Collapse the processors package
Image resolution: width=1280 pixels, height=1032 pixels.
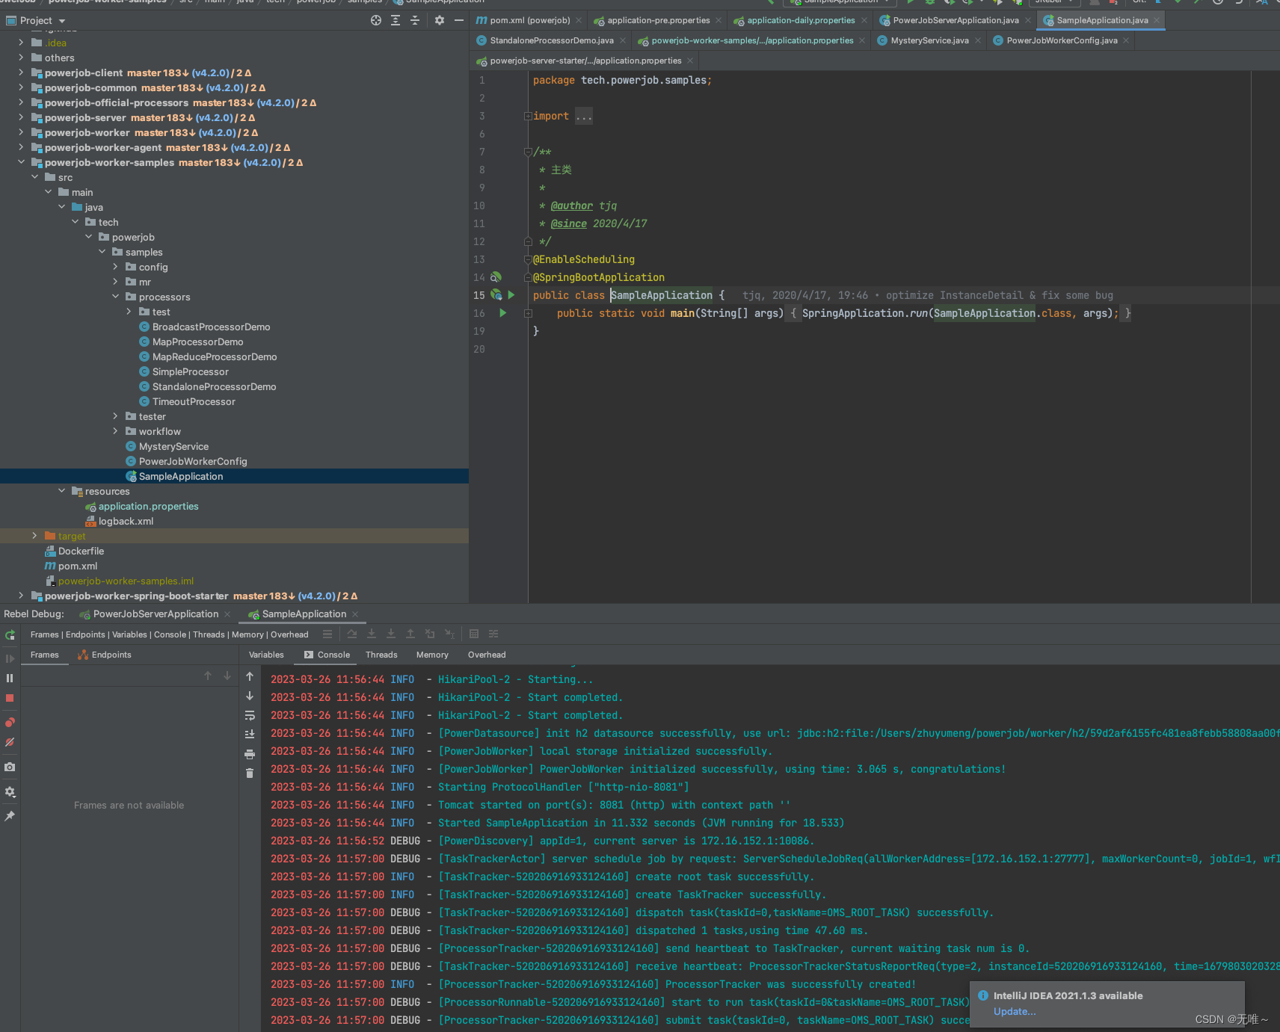(115, 297)
